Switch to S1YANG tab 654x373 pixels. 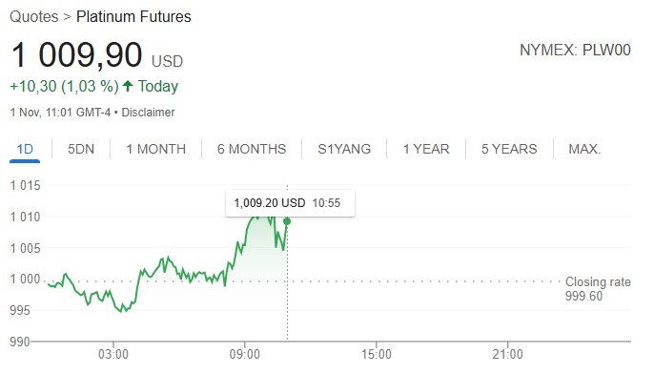pos(344,149)
